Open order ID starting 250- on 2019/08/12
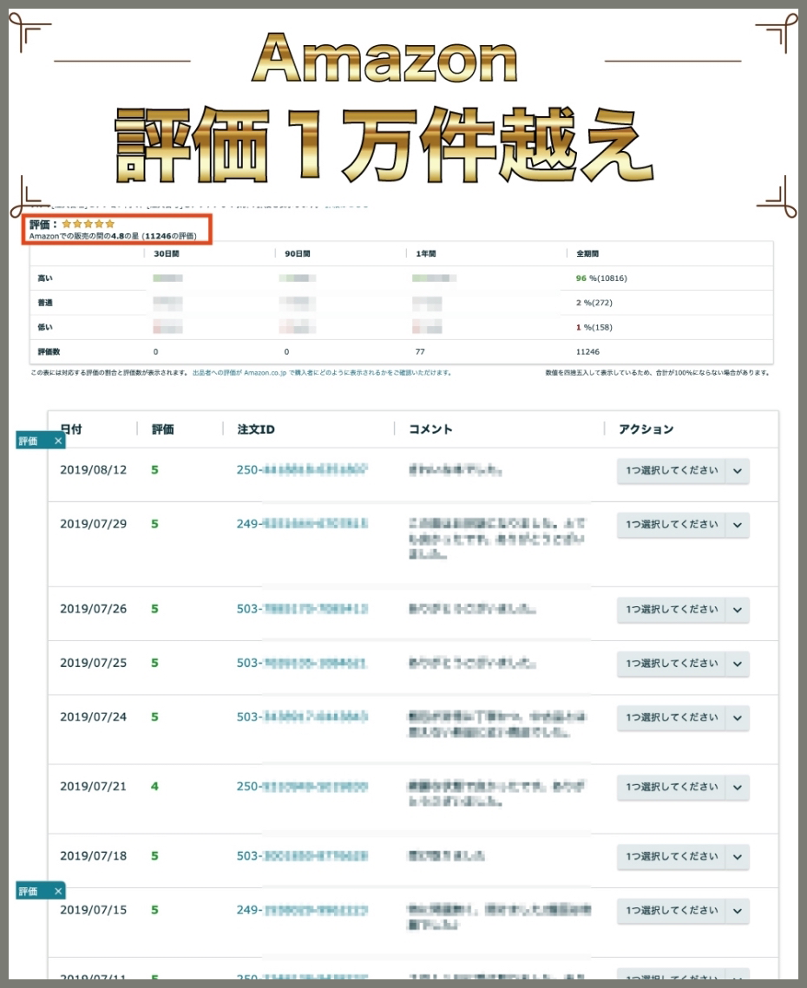807x988 pixels. pyautogui.click(x=302, y=470)
